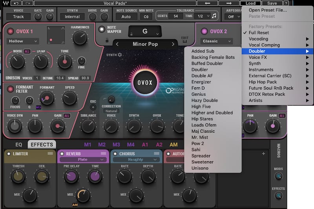Click the Min Note C0 field

146,17
